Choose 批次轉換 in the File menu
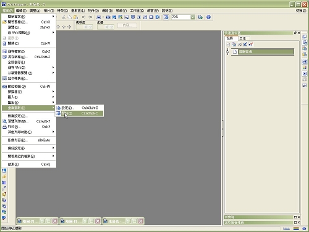This screenshot has width=309, height=232. (29, 78)
